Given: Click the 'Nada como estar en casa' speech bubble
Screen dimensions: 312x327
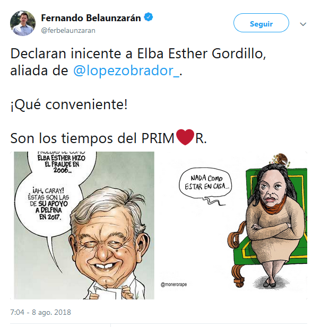Looking at the screenshot, I should point(205,182).
